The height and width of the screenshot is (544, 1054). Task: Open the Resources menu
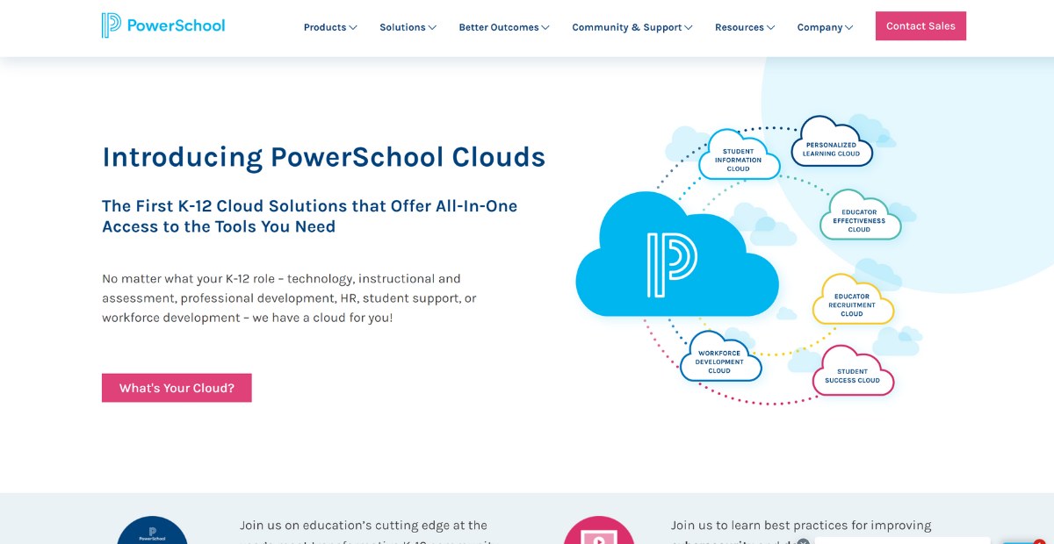[x=745, y=27]
